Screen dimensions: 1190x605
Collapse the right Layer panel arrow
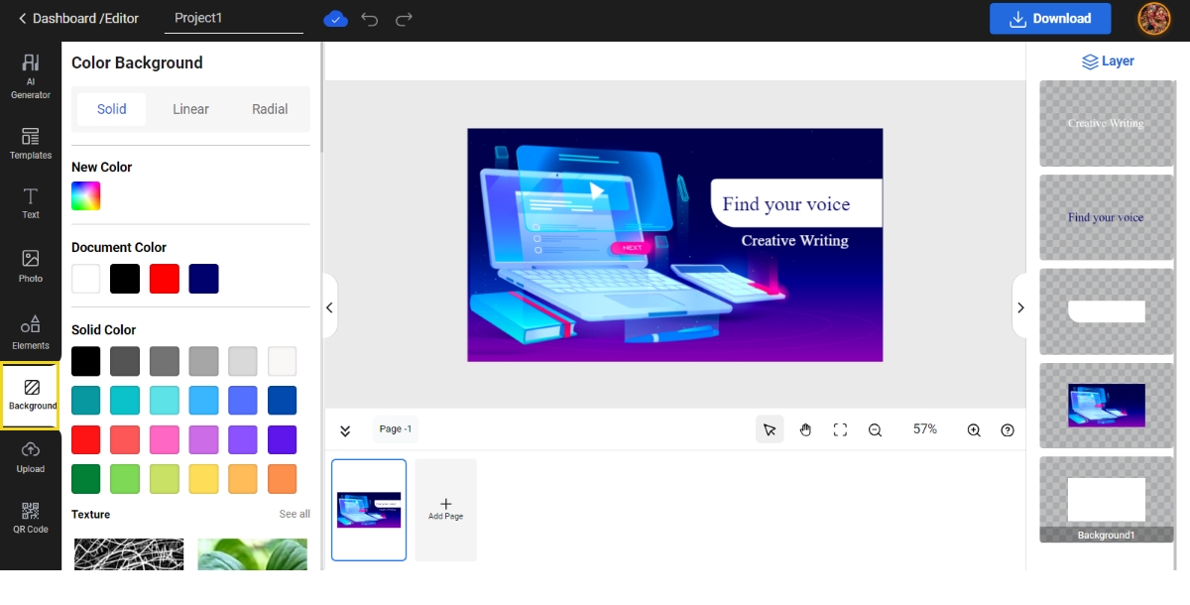click(1019, 307)
